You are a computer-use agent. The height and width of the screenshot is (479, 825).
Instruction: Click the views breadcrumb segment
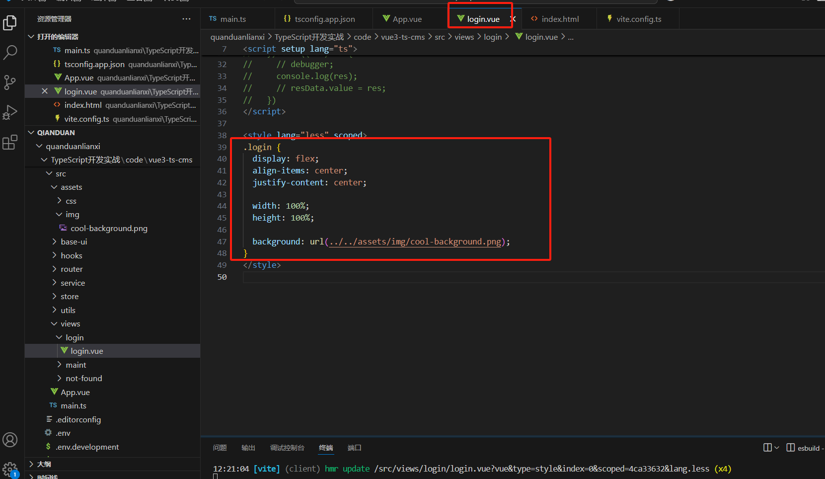[x=464, y=37]
